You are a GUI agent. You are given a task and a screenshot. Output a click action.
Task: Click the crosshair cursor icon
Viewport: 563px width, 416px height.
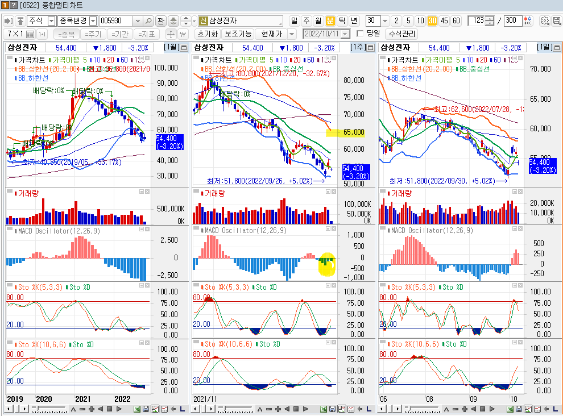pyautogui.click(x=171, y=34)
